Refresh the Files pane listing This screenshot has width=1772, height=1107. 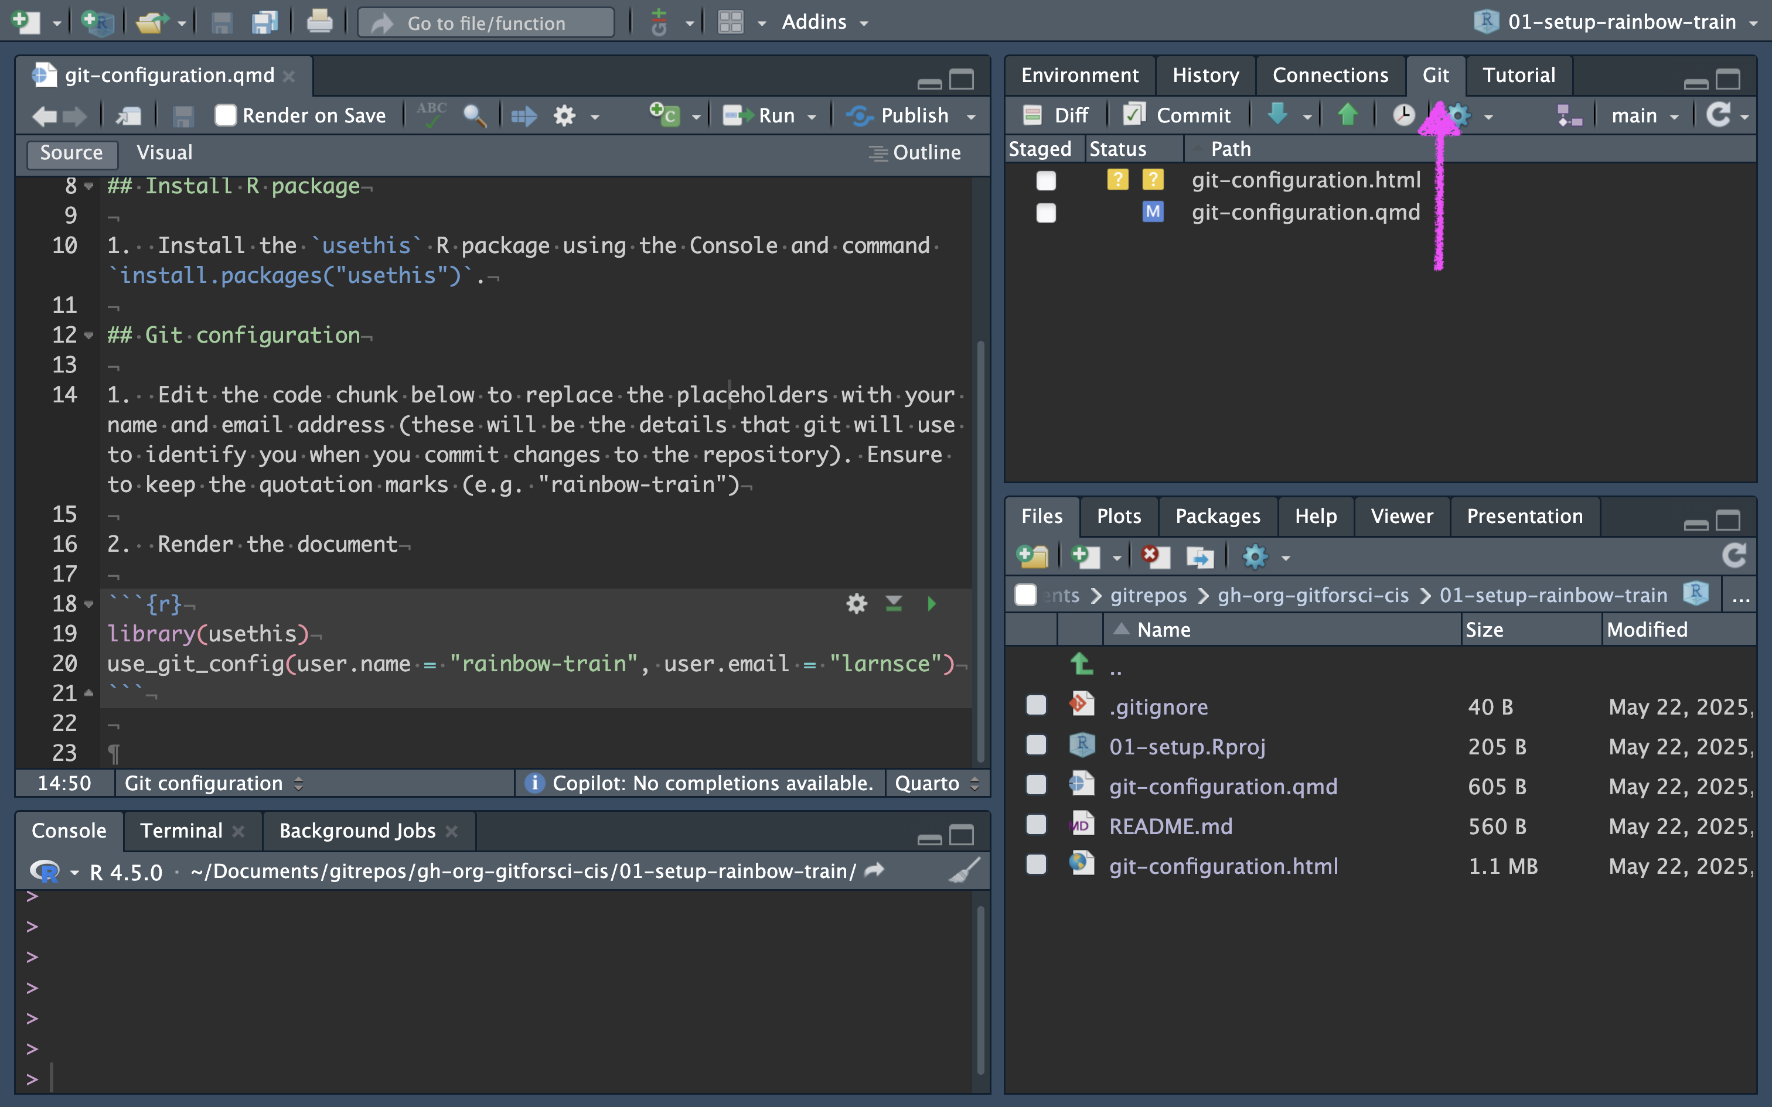coord(1734,556)
